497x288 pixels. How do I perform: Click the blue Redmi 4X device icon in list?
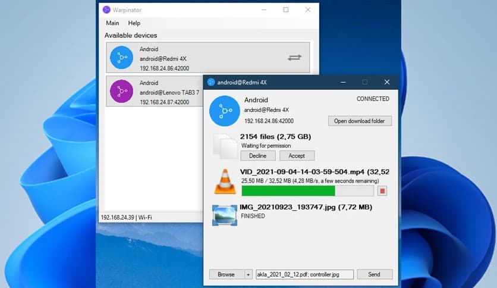coord(121,57)
